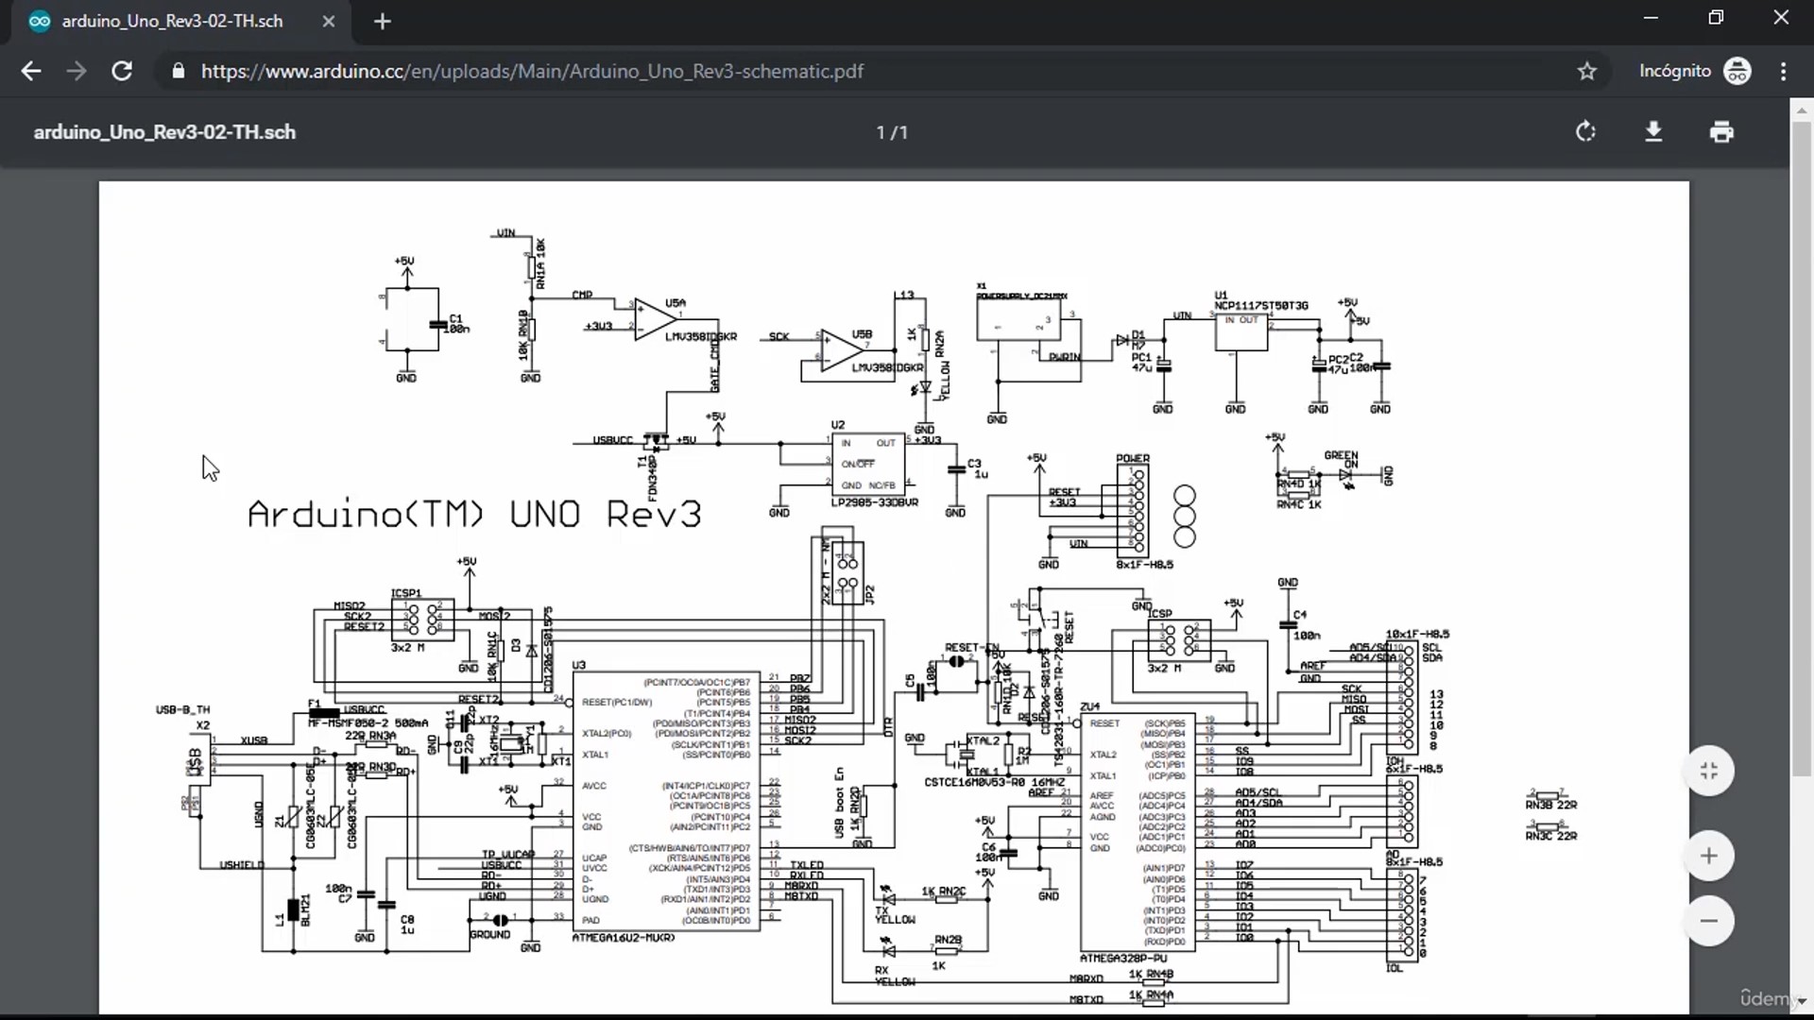Click the ICSP1 header label
The width and height of the screenshot is (1814, 1020).
(x=406, y=593)
